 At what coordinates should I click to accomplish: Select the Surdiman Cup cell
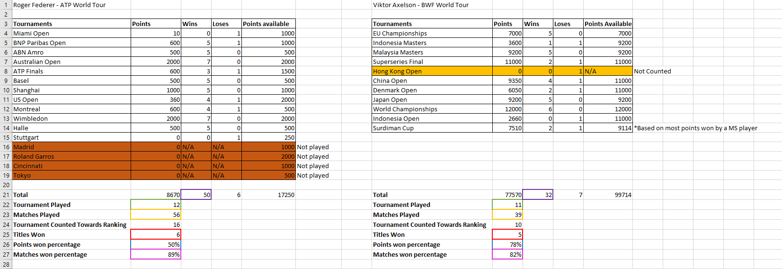click(432, 128)
